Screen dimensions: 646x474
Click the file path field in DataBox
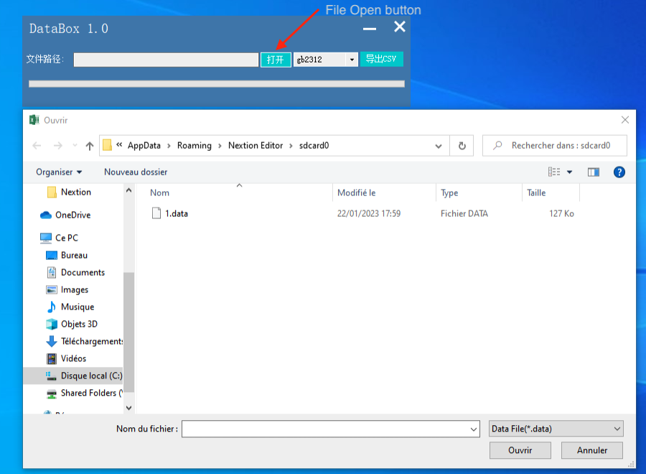[x=166, y=60]
